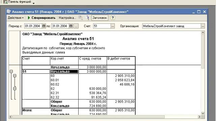This screenshot has width=216, height=121.
Task: Click the cor. account row 60.01
Action: pos(55,80)
